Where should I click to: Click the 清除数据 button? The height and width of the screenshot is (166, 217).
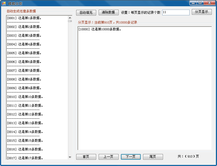click(x=108, y=12)
